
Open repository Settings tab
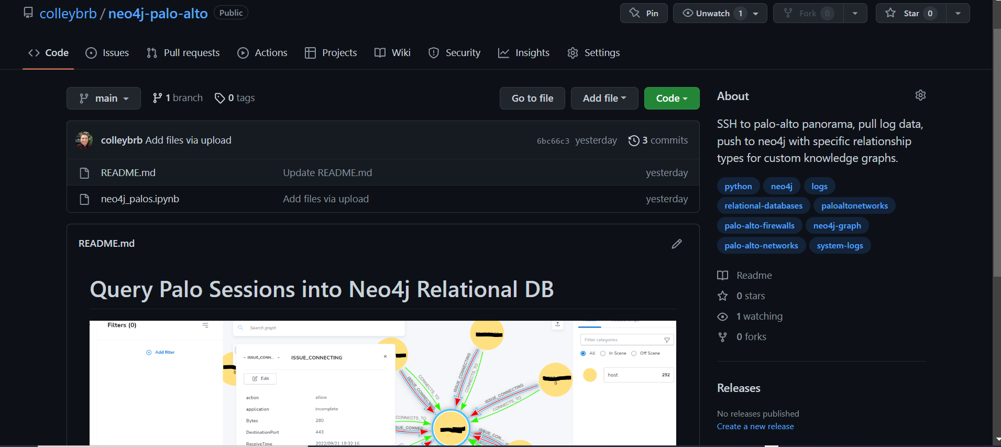[594, 53]
